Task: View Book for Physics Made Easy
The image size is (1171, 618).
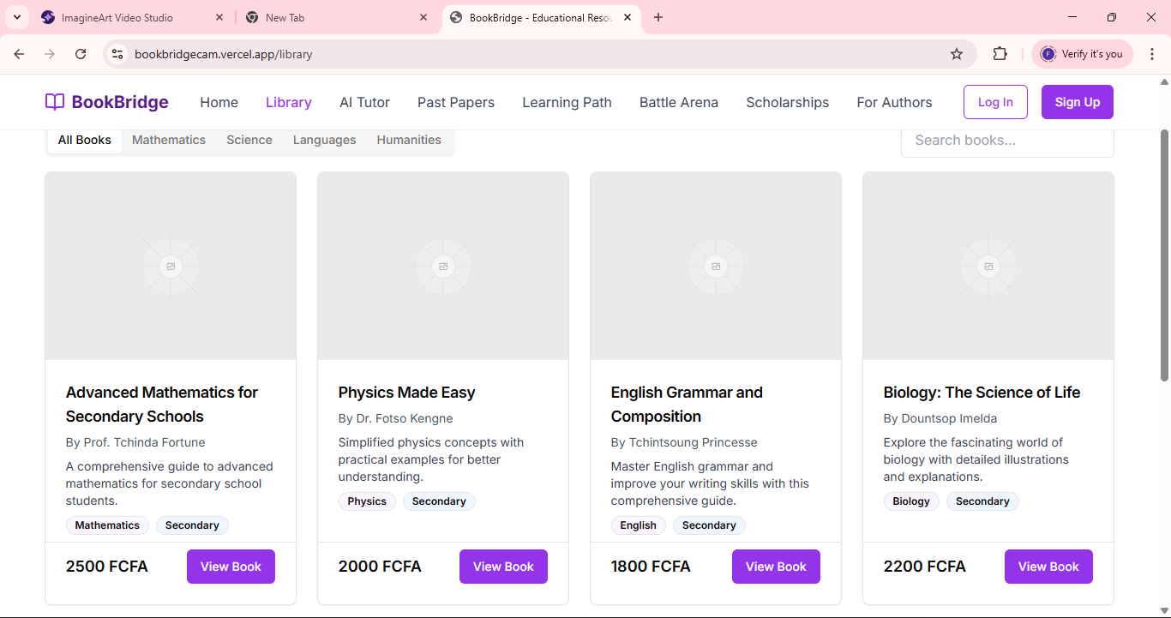Action: coord(503,567)
